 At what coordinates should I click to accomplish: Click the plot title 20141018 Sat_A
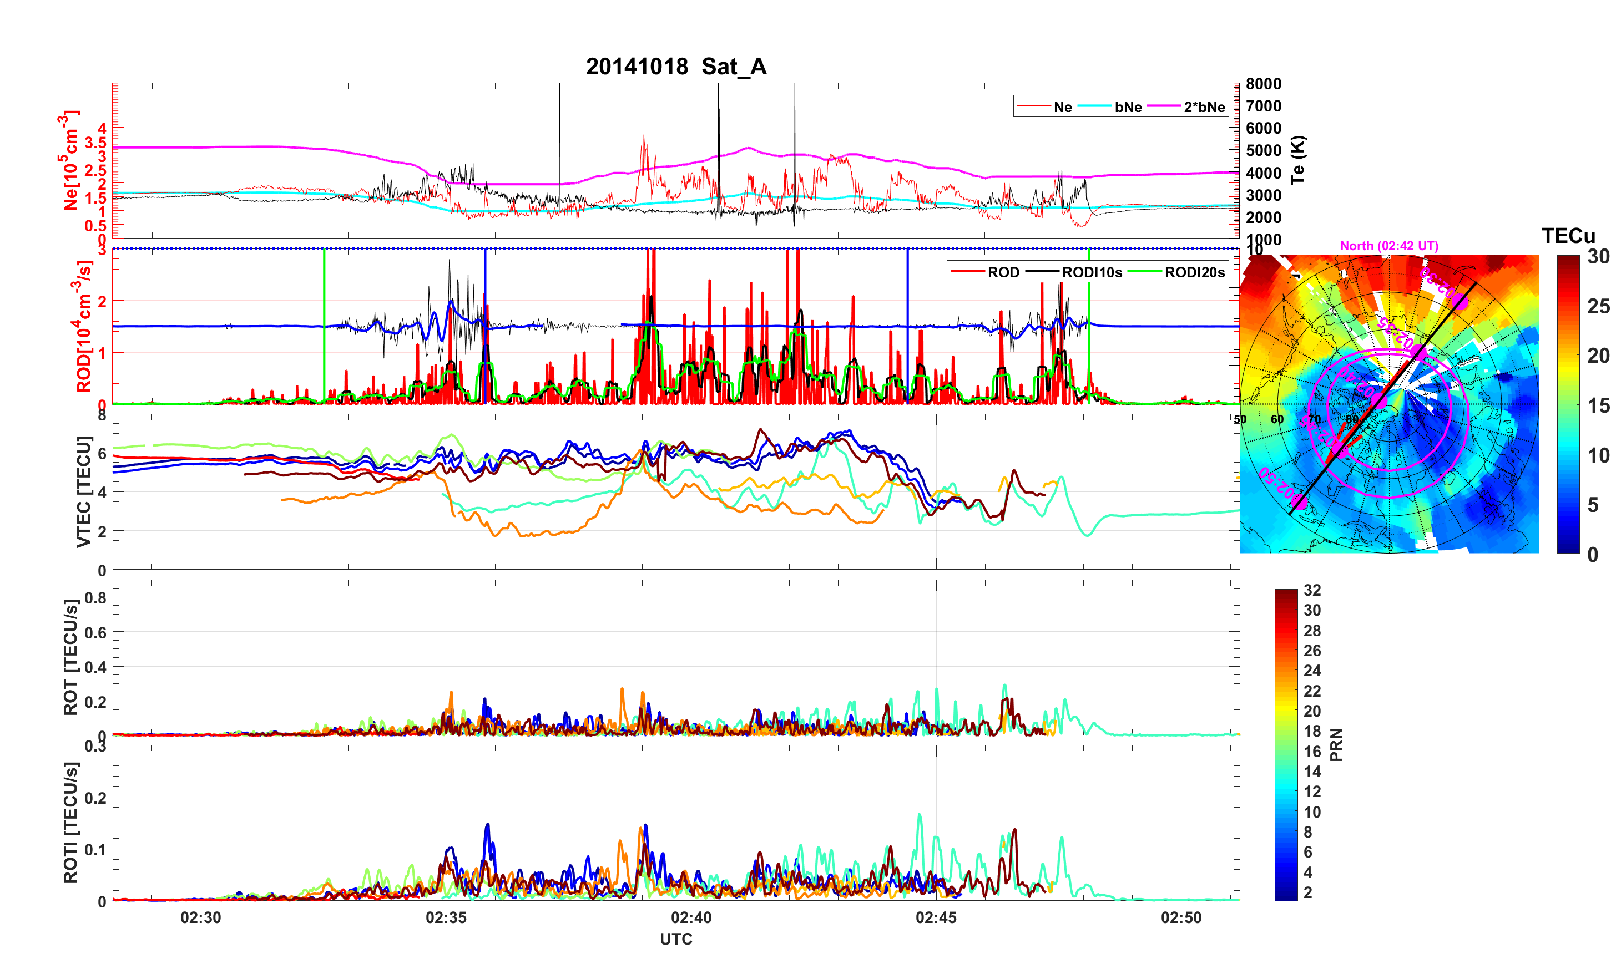point(675,66)
